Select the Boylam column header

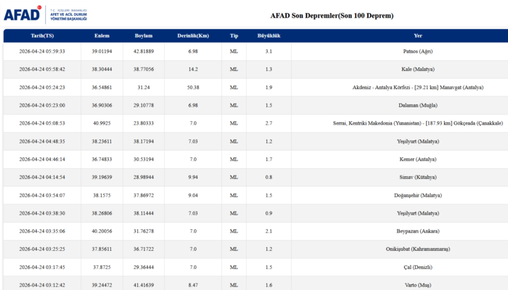[144, 36]
